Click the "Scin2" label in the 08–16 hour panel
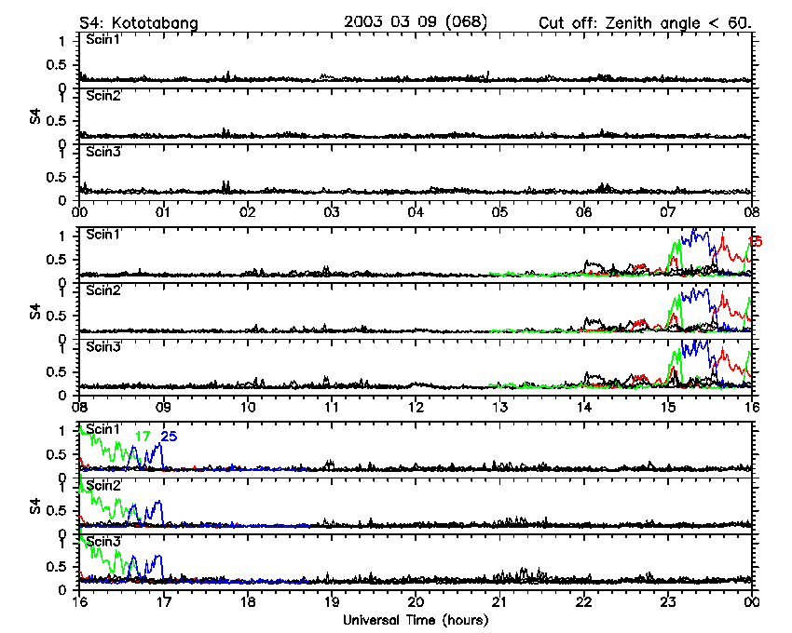Screen dimensions: 792x633 coord(103,290)
